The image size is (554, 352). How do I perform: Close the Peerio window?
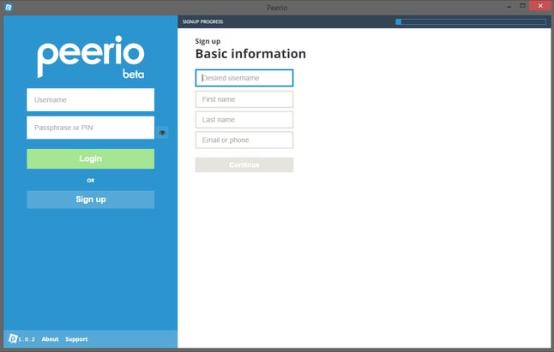[x=540, y=6]
